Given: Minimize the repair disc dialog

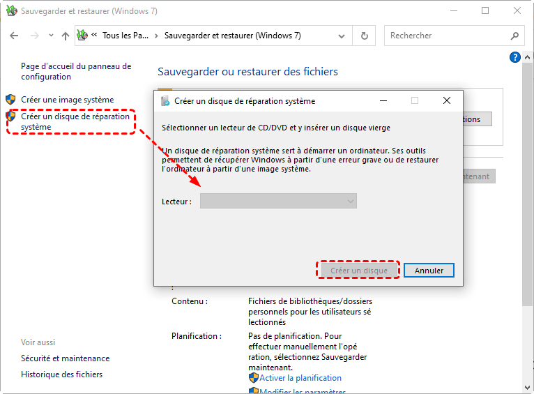Looking at the screenshot, I should click(383, 101).
